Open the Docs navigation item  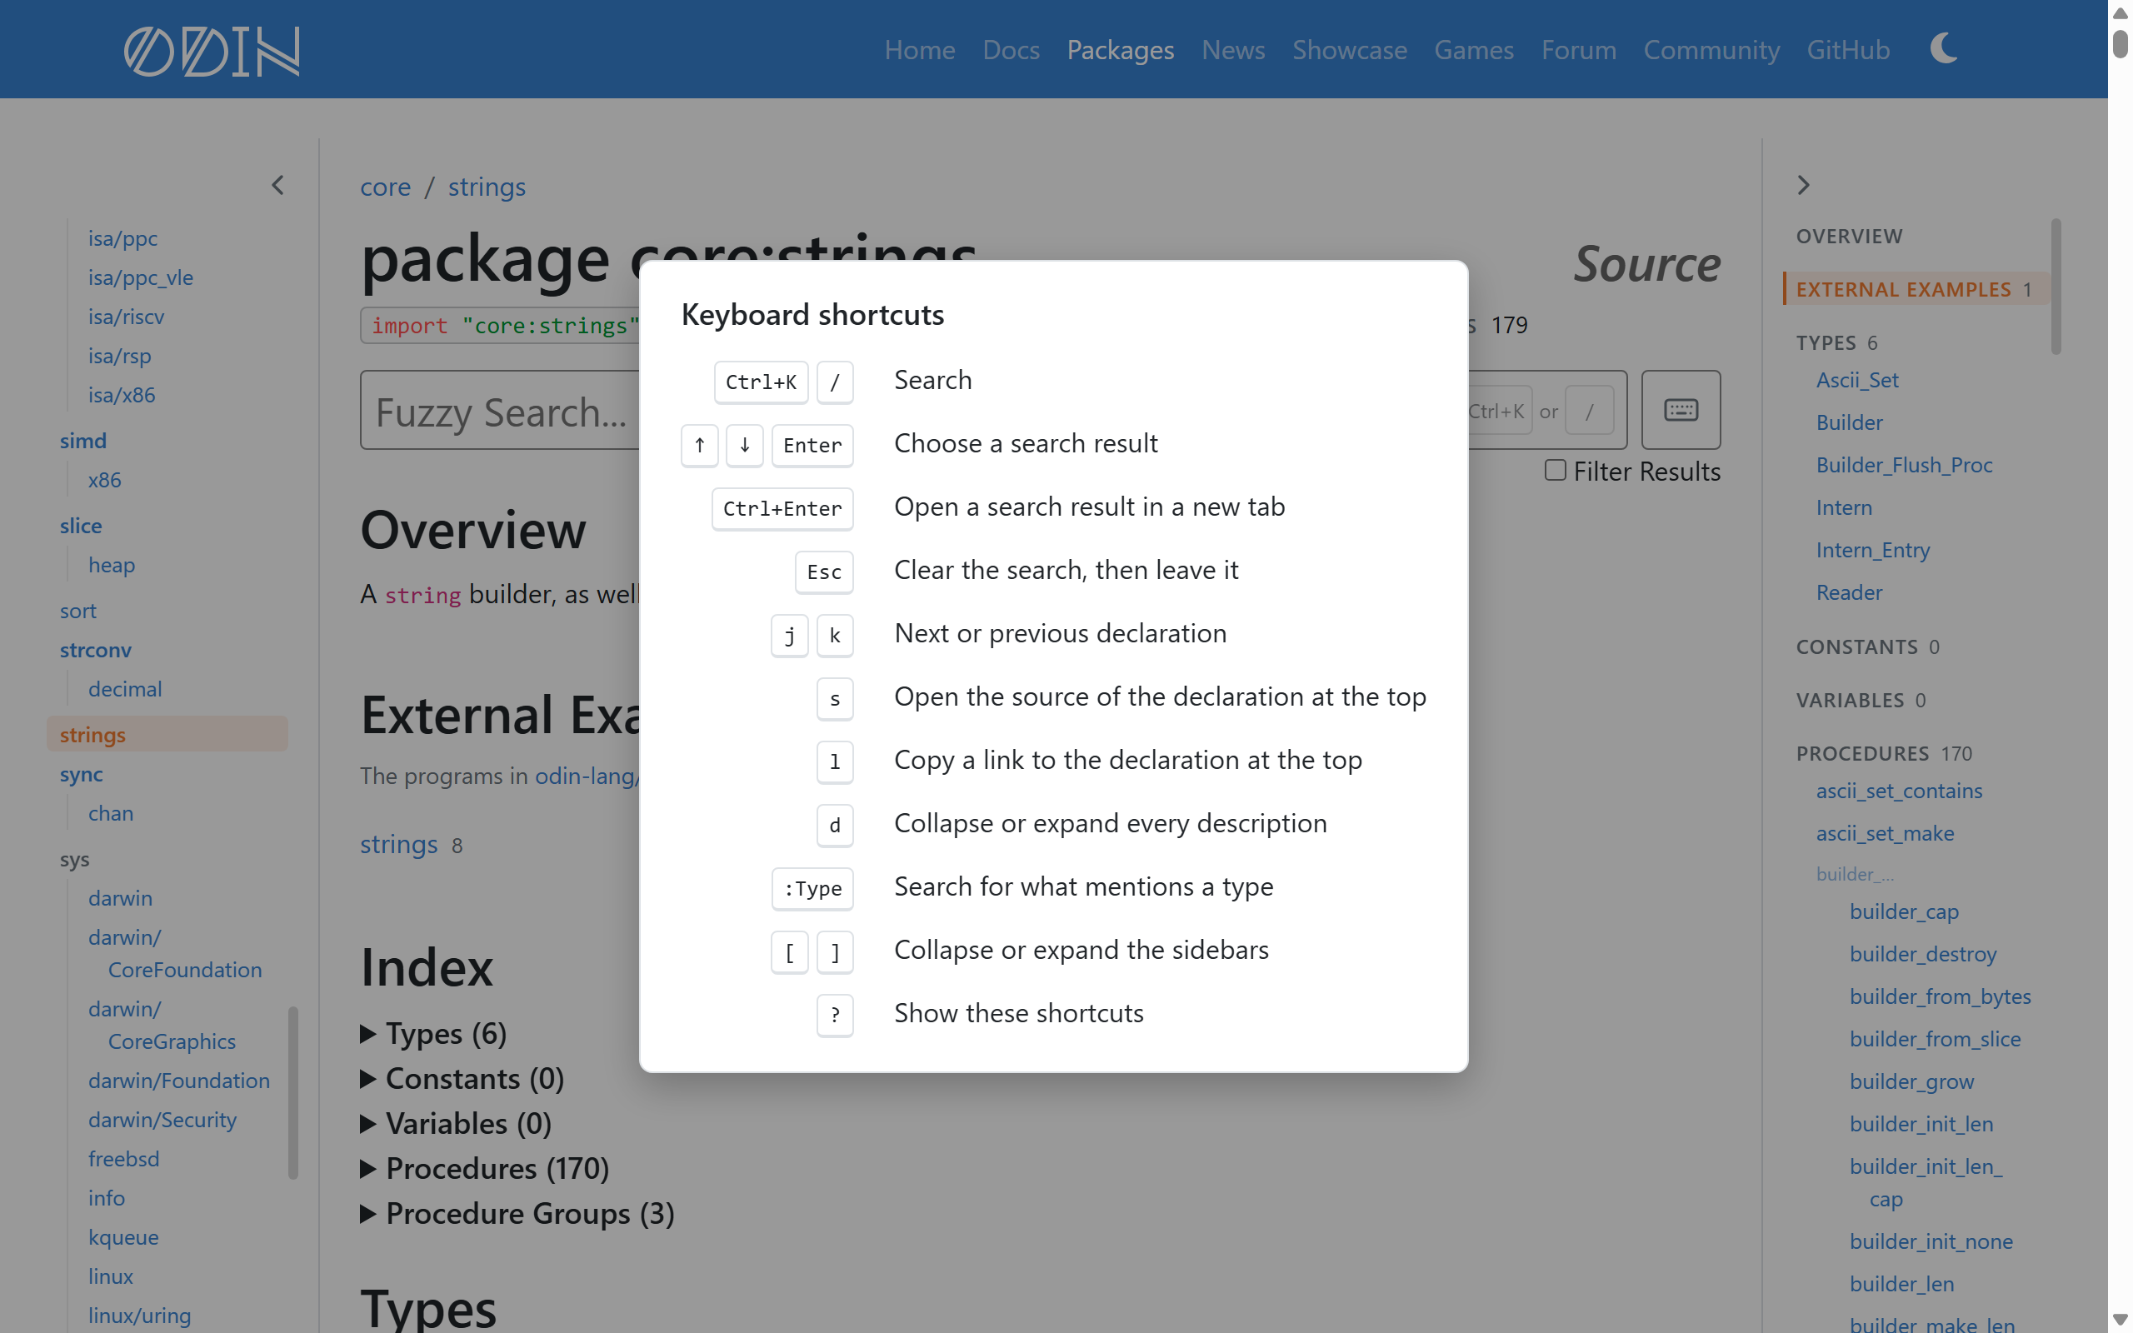pyautogui.click(x=1011, y=49)
